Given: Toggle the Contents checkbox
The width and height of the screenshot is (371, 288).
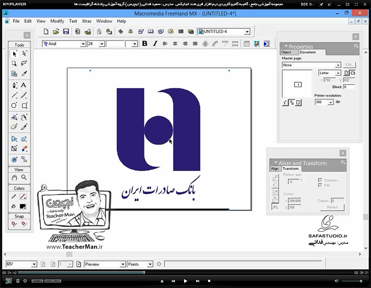Looking at the screenshot, I should coord(320,180).
